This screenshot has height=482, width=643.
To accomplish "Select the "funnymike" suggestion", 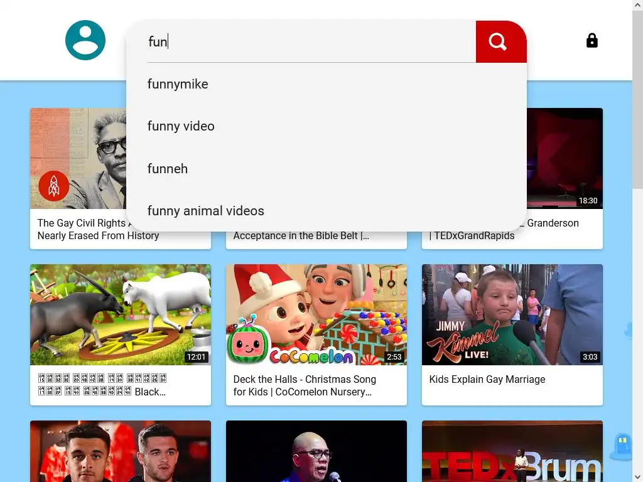I will click(327, 84).
